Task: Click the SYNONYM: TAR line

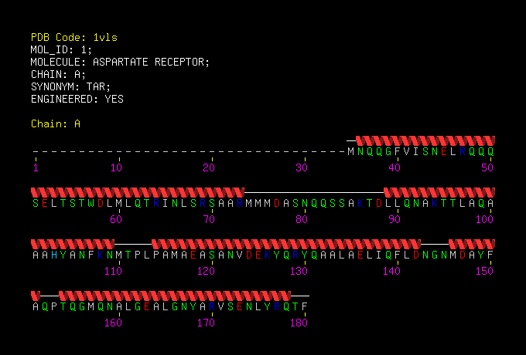Action: click(71, 86)
